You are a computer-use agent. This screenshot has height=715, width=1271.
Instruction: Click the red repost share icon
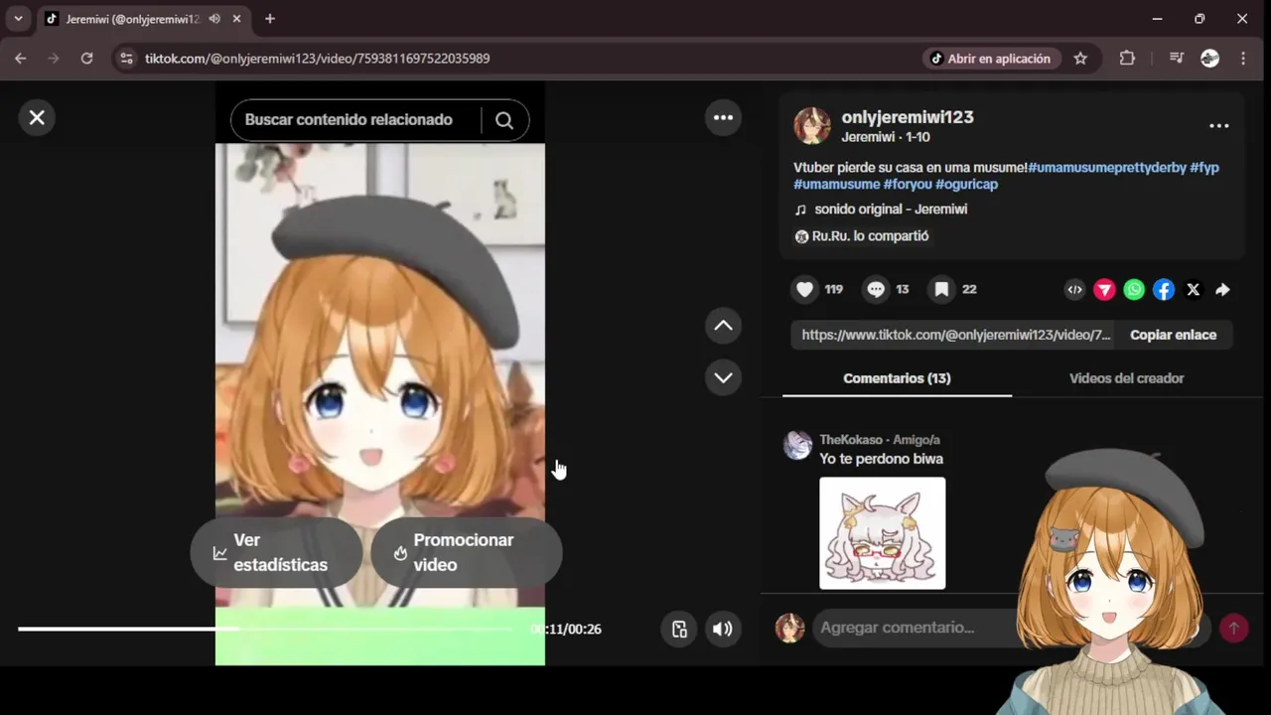click(1104, 290)
